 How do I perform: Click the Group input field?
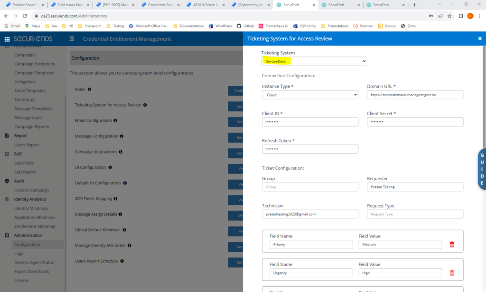310,187
